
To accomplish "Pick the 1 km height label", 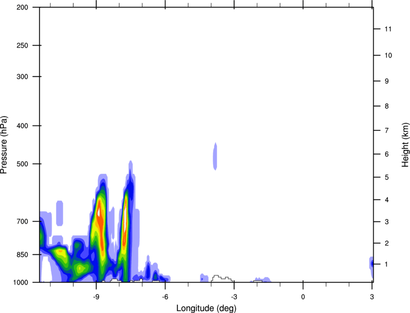I will 386,264.
